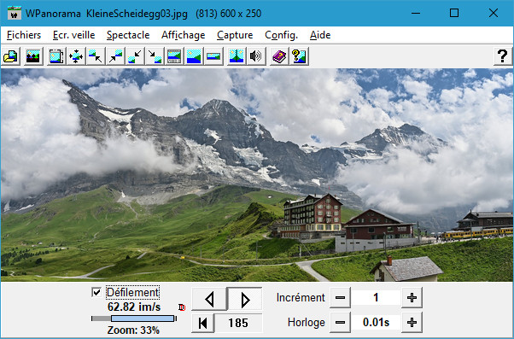Click the large landscape picture icon
The width and height of the screenshot is (514, 339).
click(x=194, y=56)
